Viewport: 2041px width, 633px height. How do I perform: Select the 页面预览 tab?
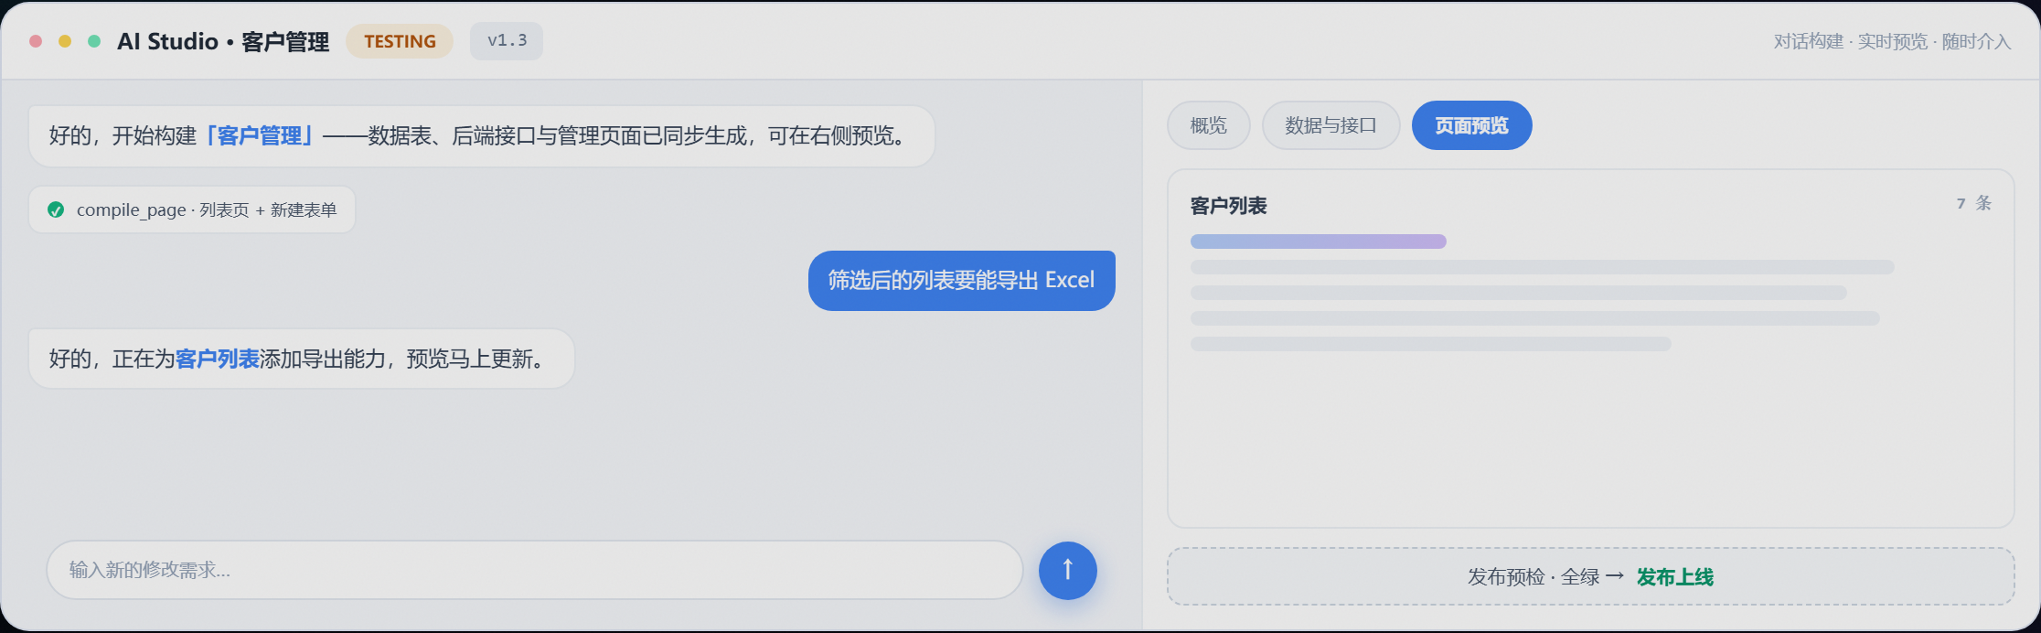(1471, 125)
